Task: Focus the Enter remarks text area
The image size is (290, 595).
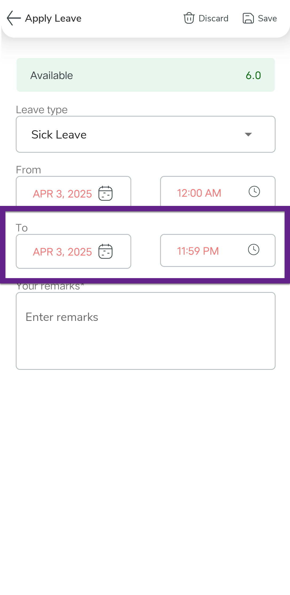Action: (x=145, y=331)
